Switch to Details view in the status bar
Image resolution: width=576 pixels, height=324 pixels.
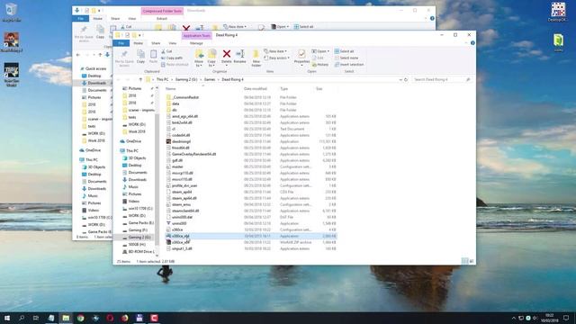point(464,261)
